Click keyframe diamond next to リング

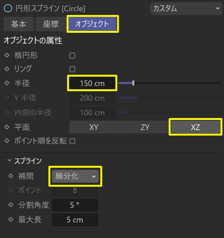click(7, 69)
